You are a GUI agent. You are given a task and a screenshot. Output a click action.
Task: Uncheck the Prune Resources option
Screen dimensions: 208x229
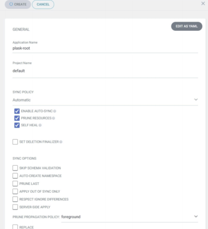click(x=17, y=118)
